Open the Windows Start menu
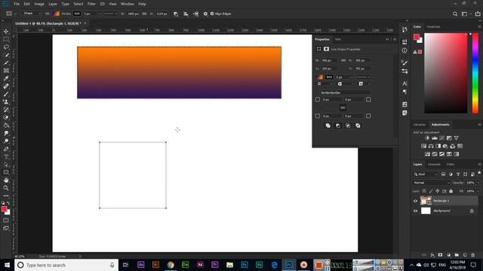 coord(7,265)
